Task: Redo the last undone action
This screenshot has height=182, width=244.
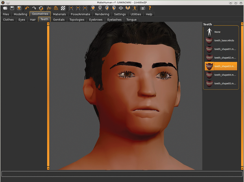Action: (34, 8)
